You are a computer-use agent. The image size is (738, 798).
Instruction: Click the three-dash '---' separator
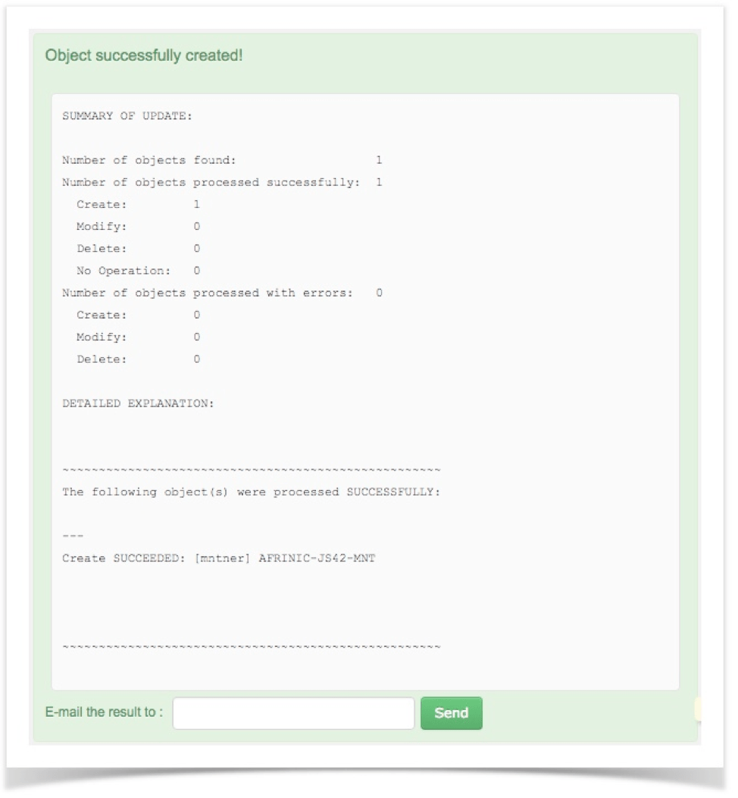73,536
